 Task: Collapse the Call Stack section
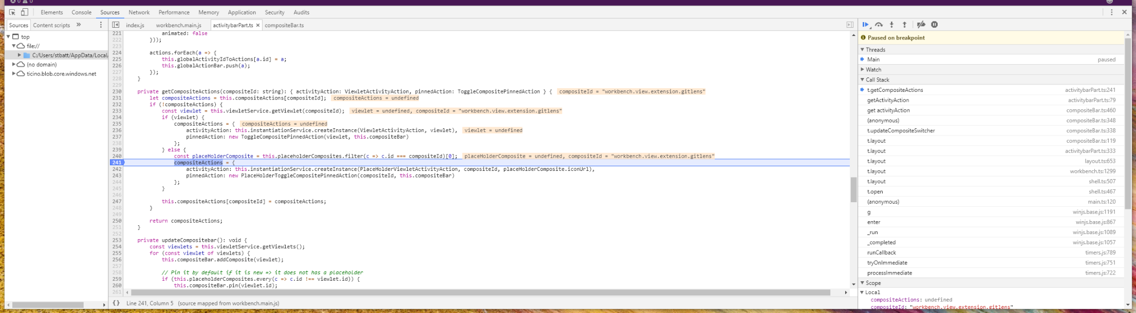coord(878,80)
